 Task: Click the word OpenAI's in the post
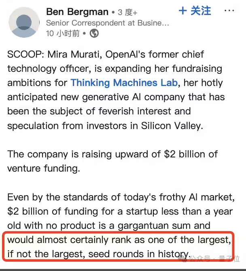pos(125,54)
